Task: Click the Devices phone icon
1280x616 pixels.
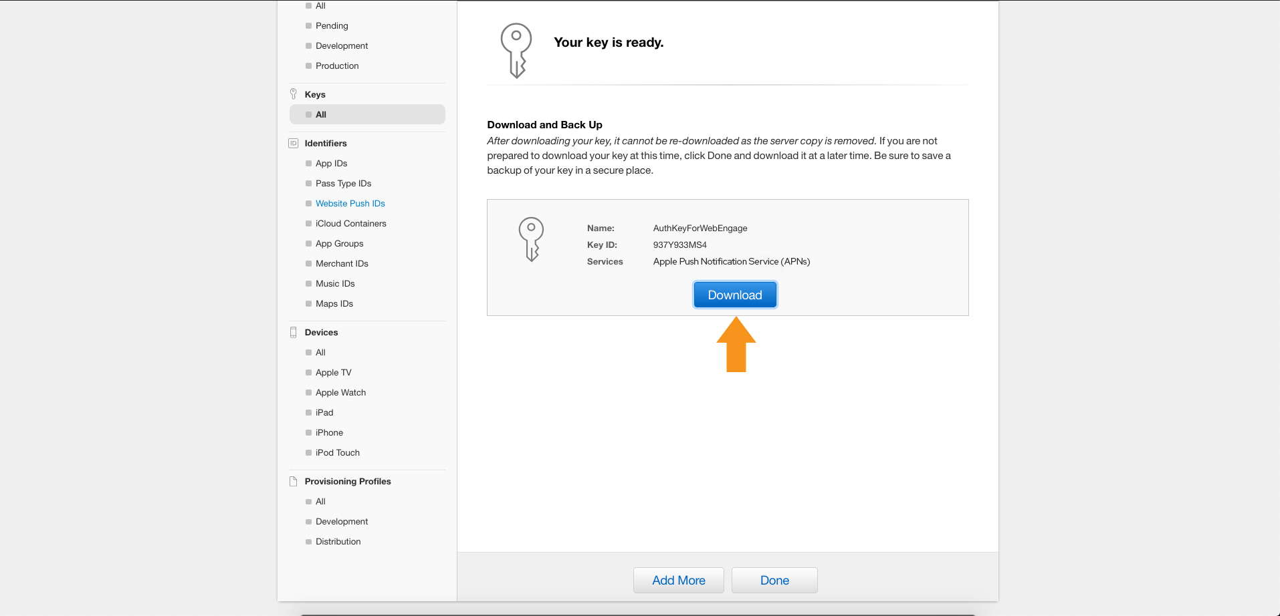Action: pyautogui.click(x=293, y=332)
